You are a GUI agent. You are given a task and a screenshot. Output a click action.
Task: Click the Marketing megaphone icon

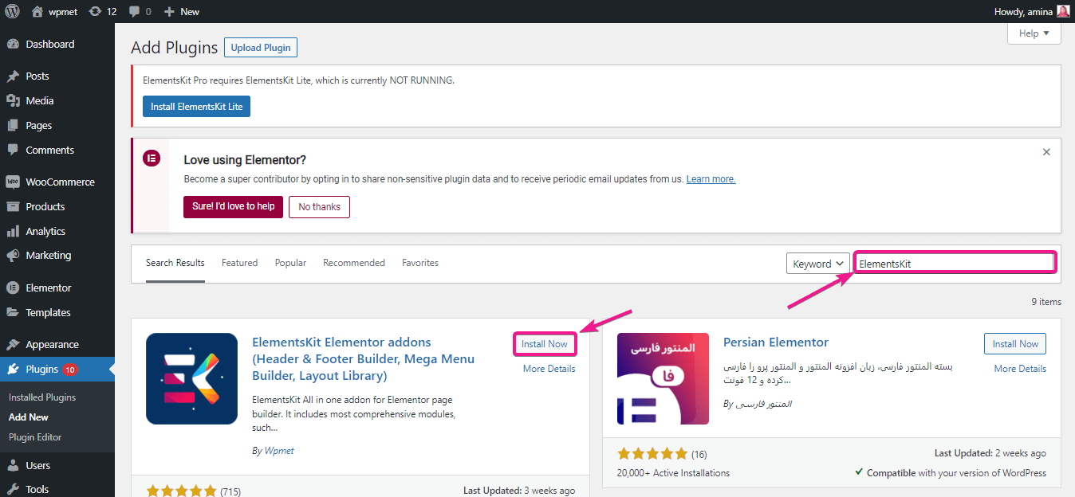(13, 255)
